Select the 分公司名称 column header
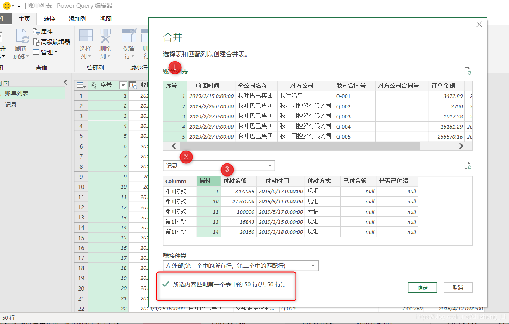509x324 pixels. point(256,86)
